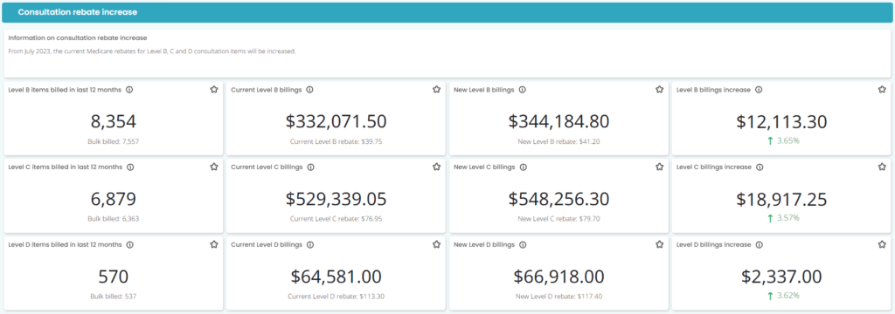Favorite the Level B items billed card

pyautogui.click(x=214, y=90)
